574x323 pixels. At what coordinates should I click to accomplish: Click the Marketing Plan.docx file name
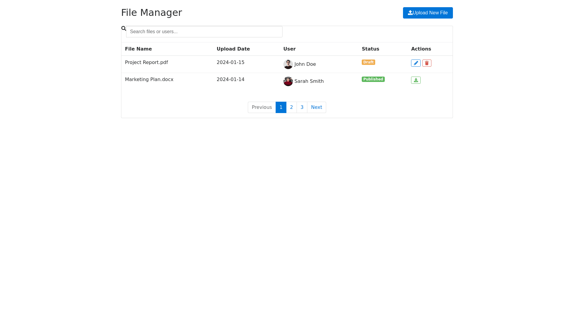[x=149, y=80]
